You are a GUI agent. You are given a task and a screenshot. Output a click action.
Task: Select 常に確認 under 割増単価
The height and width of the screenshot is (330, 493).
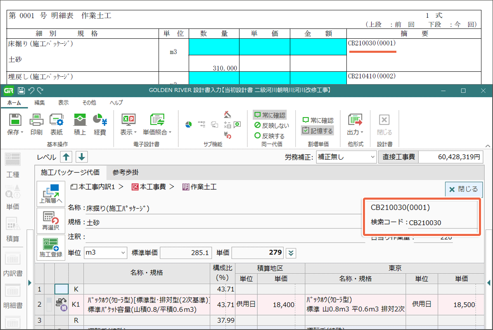click(318, 120)
